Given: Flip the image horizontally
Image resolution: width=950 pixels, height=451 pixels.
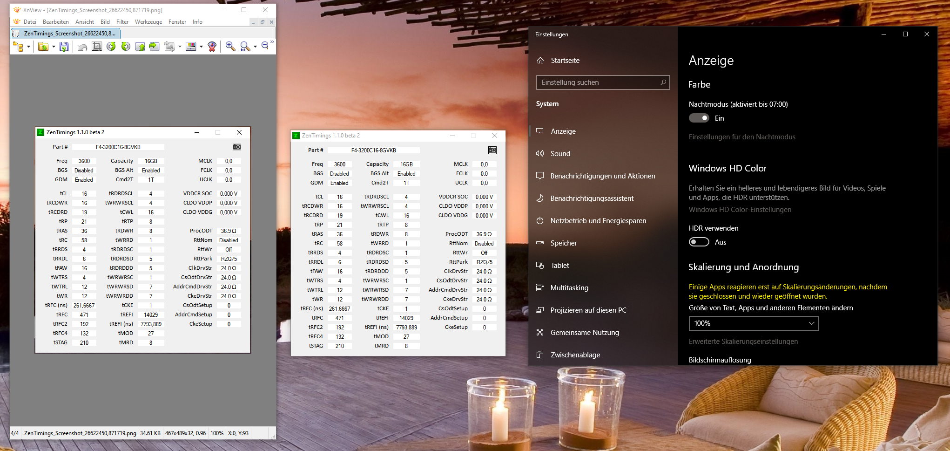Looking at the screenshot, I should click(154, 47).
